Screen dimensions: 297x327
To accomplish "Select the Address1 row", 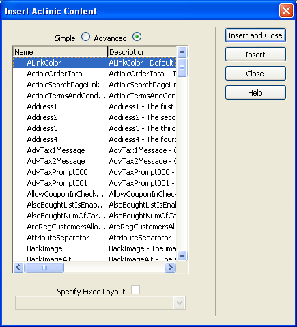I will click(95, 106).
